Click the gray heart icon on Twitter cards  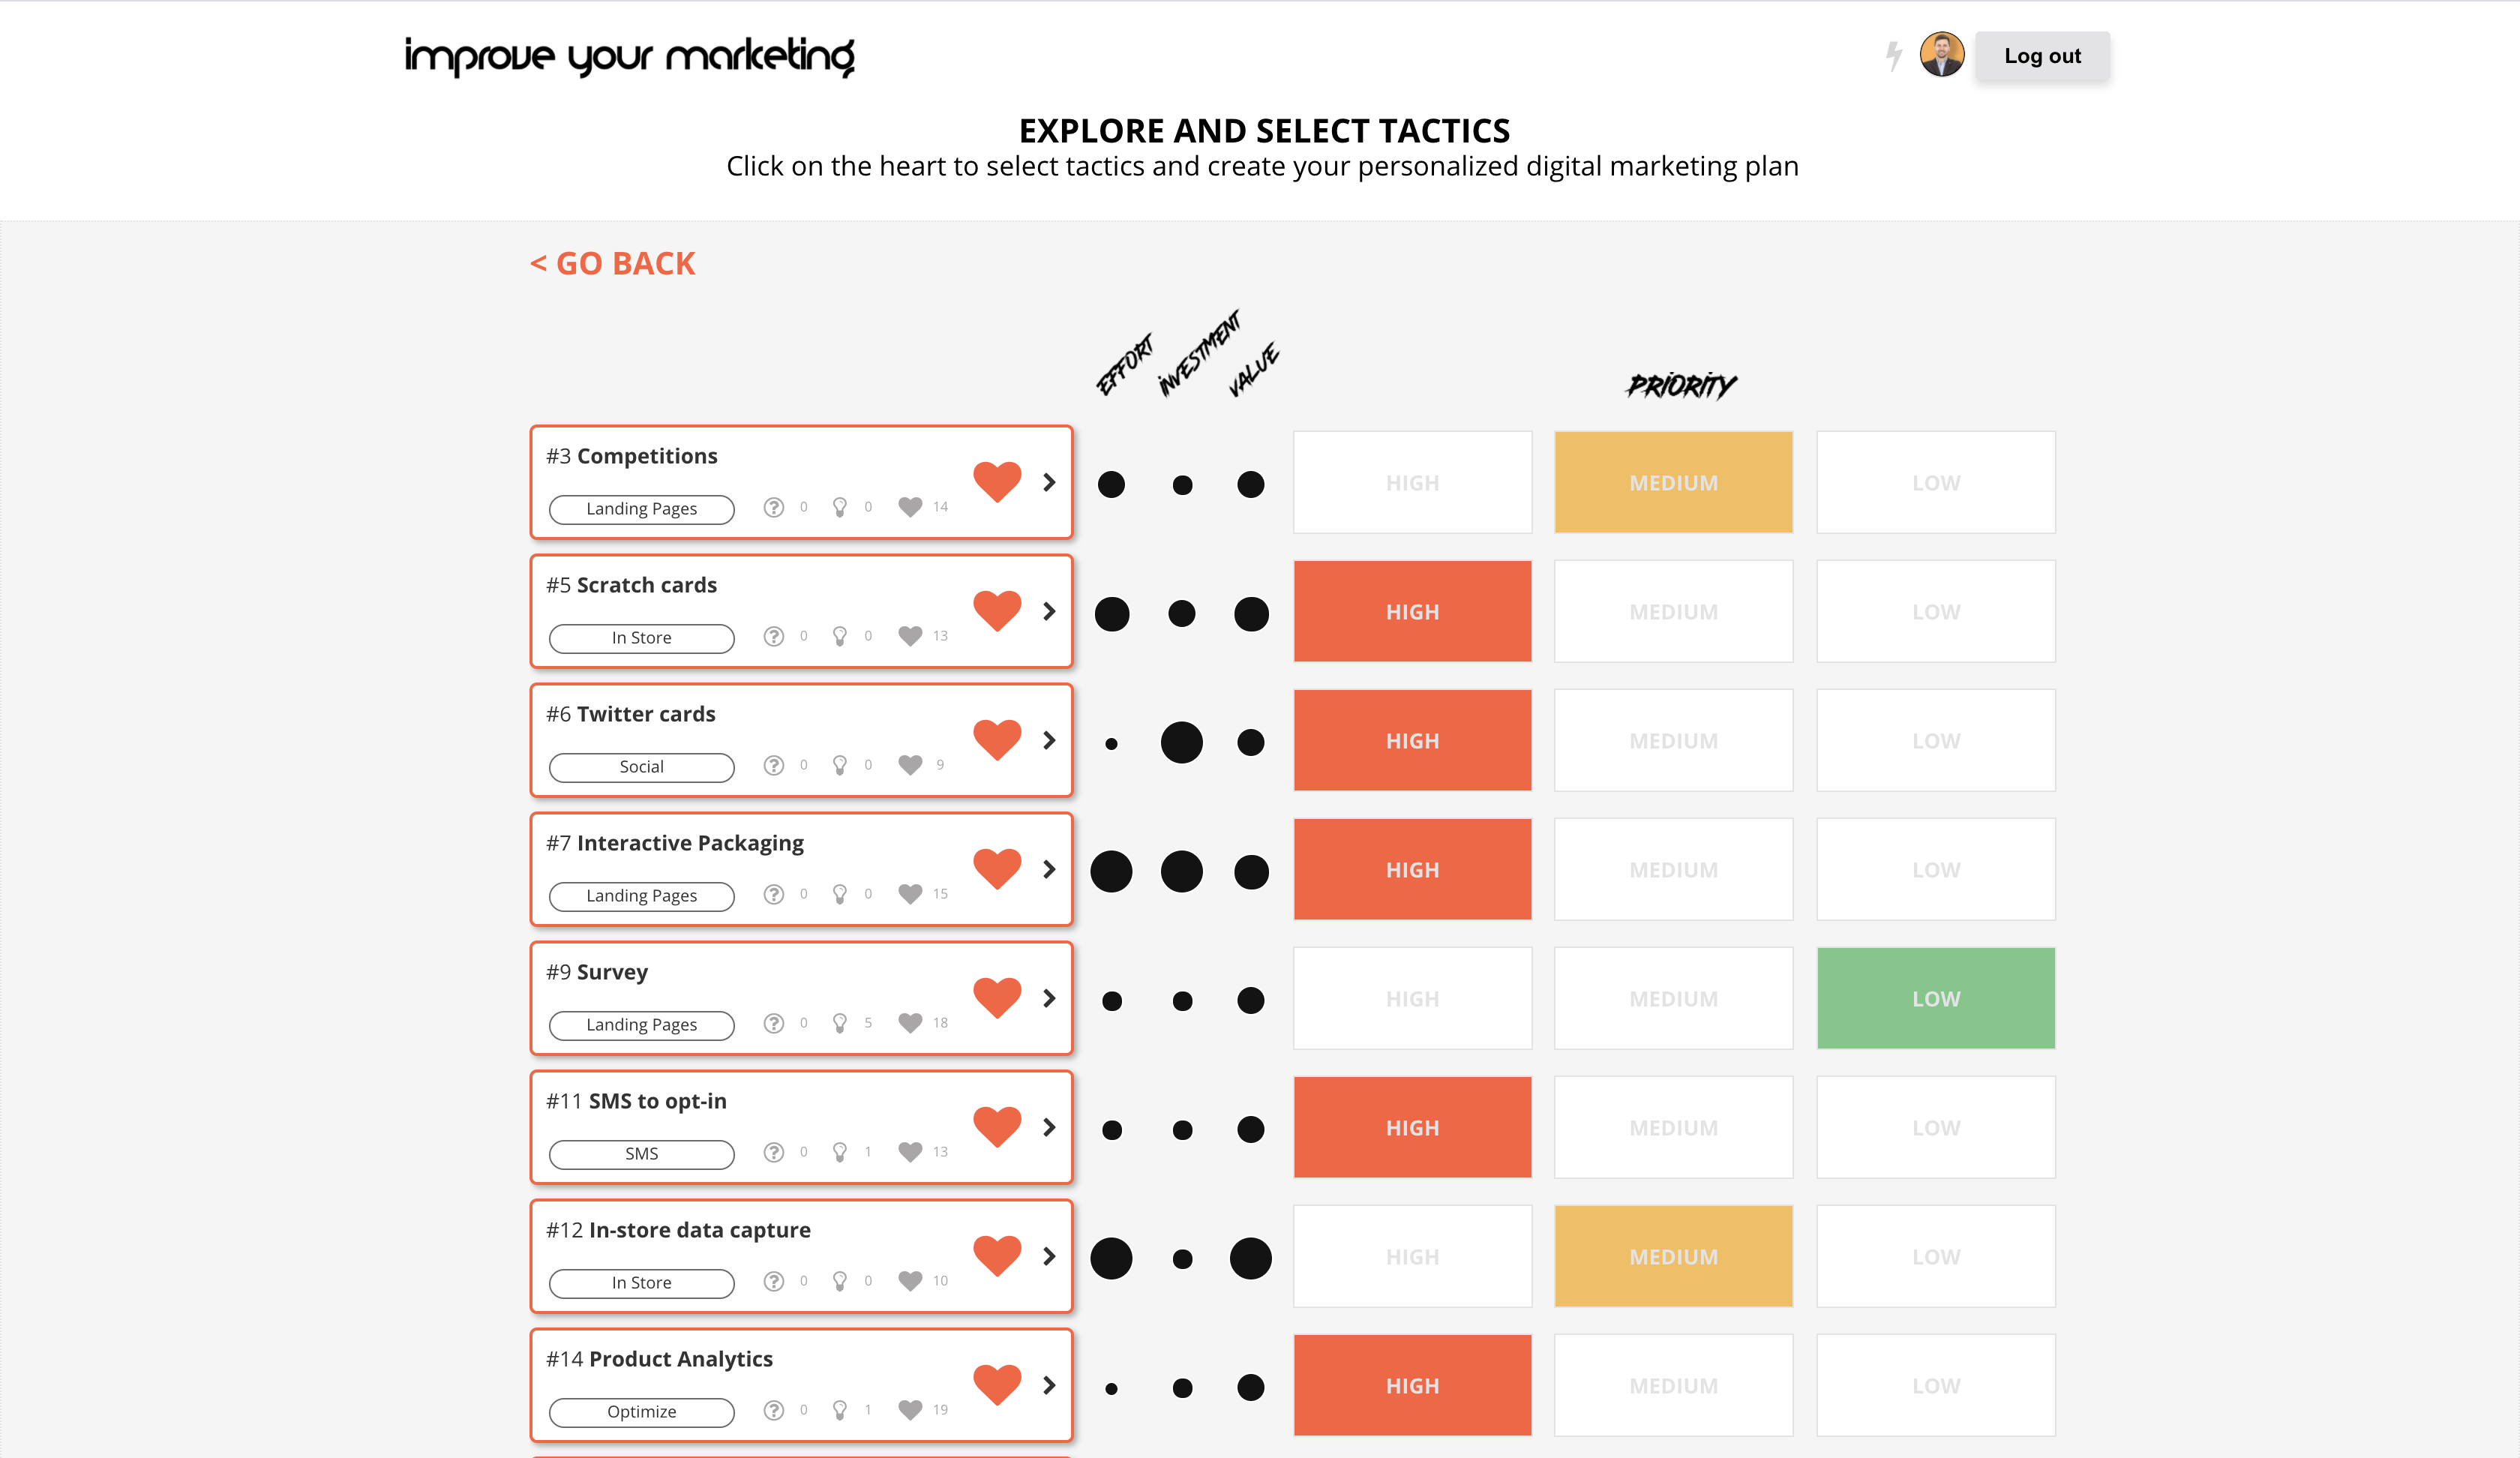(909, 764)
